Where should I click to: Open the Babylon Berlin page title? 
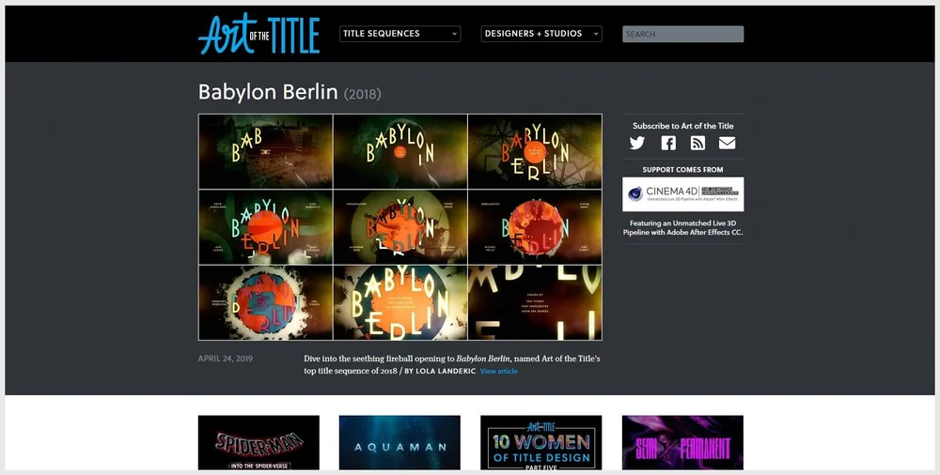pyautogui.click(x=268, y=92)
